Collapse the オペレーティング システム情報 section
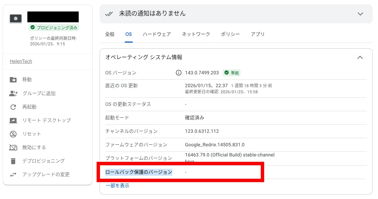This screenshot has width=378, height=199. pos(360,57)
